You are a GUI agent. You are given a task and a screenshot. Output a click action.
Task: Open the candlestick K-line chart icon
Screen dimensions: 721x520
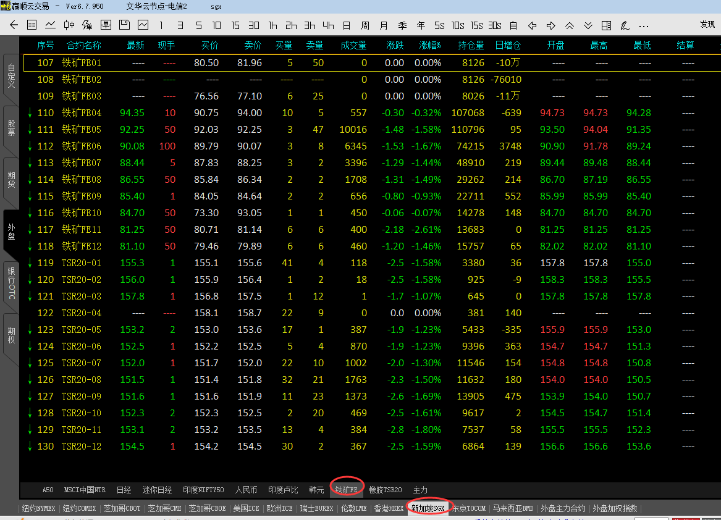click(x=69, y=25)
